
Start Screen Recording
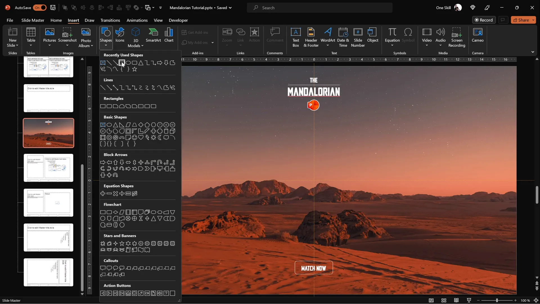tap(457, 37)
